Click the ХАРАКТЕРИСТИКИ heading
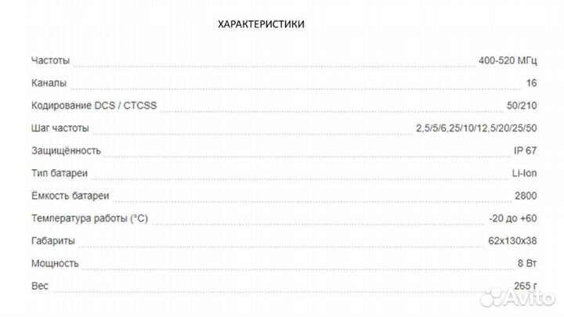The width and height of the screenshot is (564, 317). 262,24
